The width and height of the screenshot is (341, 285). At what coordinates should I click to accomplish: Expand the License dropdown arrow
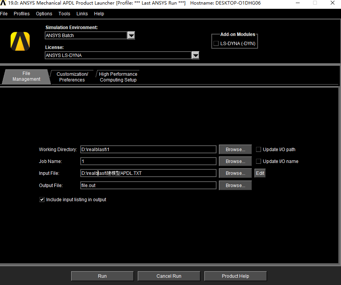196,55
